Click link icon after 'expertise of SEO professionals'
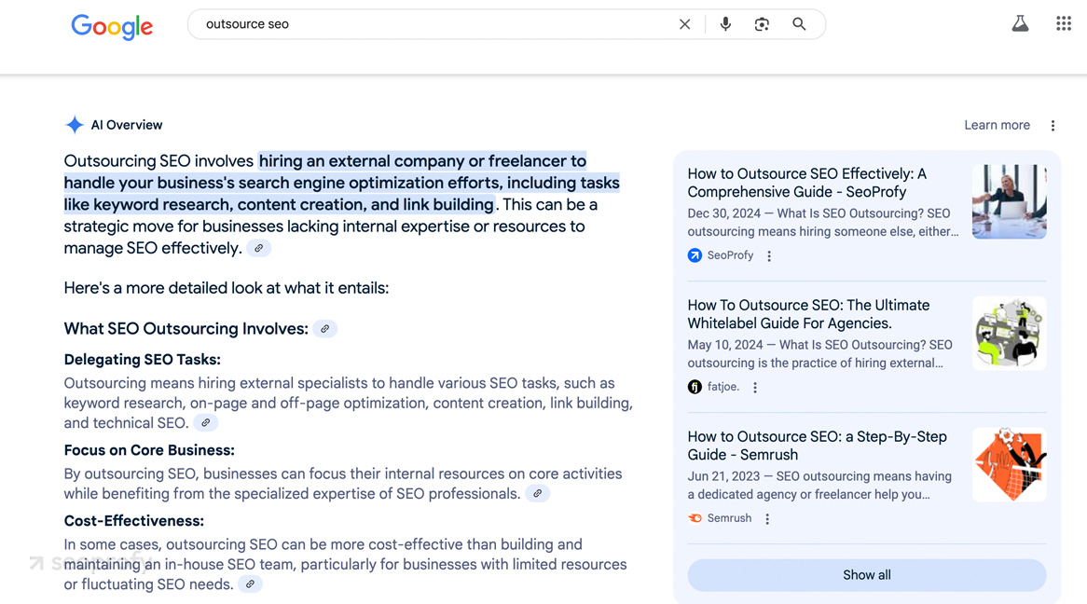This screenshot has width=1087, height=604. 537,494
